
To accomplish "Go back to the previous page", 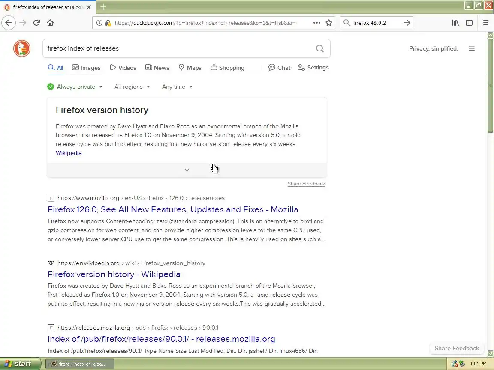I will click(x=9, y=23).
